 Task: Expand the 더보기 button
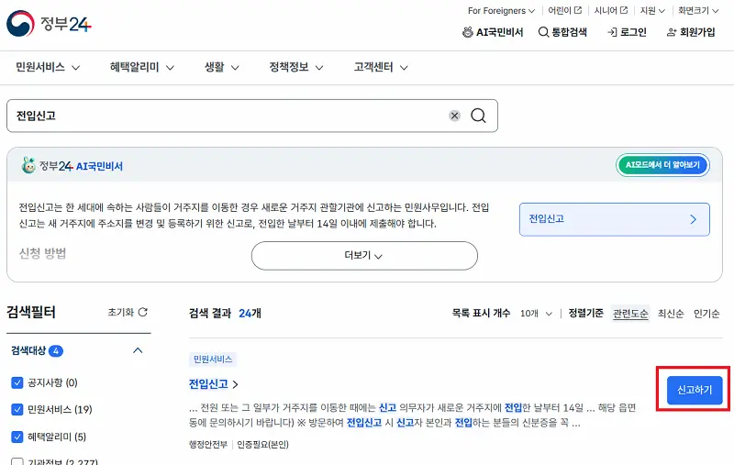click(x=364, y=255)
